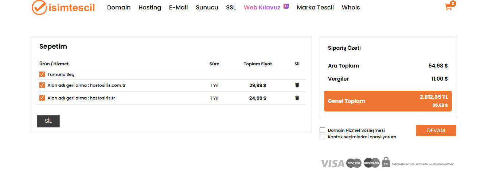Screen dimensions: 492x171
Task: Delete hostosiris.com.tr with its trash icon
Action: point(297,85)
